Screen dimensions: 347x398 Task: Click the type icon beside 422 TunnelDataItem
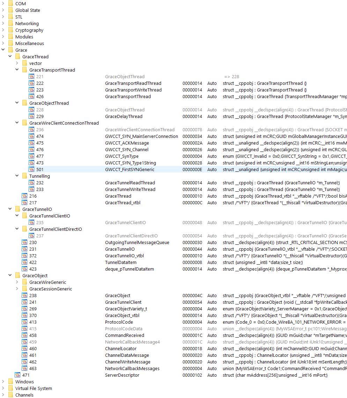[x=24, y=262]
